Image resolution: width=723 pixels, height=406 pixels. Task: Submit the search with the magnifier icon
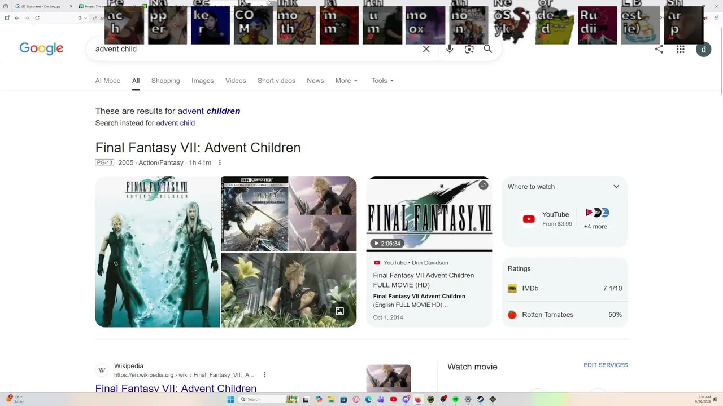point(488,49)
